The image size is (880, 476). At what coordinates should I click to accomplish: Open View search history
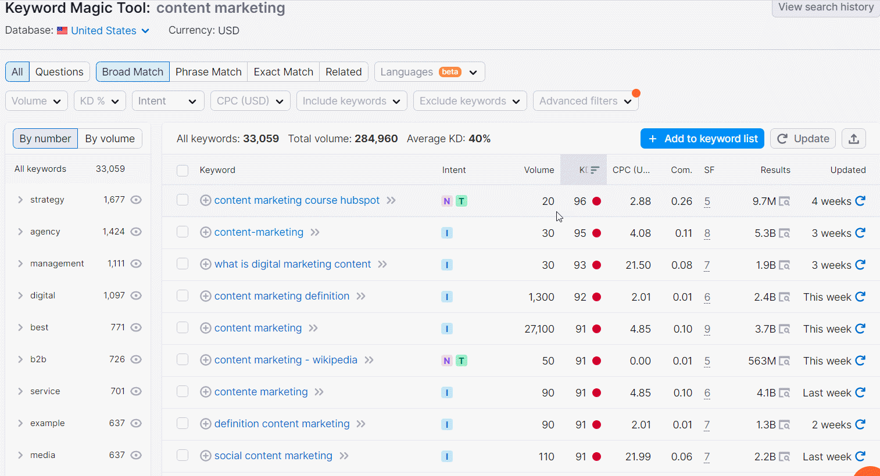tap(826, 7)
